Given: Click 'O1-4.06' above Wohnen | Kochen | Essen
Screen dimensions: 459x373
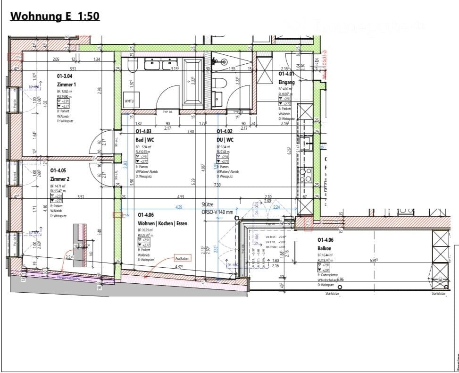Looking at the screenshot, I should (x=146, y=215).
